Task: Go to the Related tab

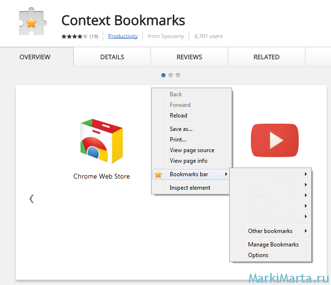Action: [266, 57]
